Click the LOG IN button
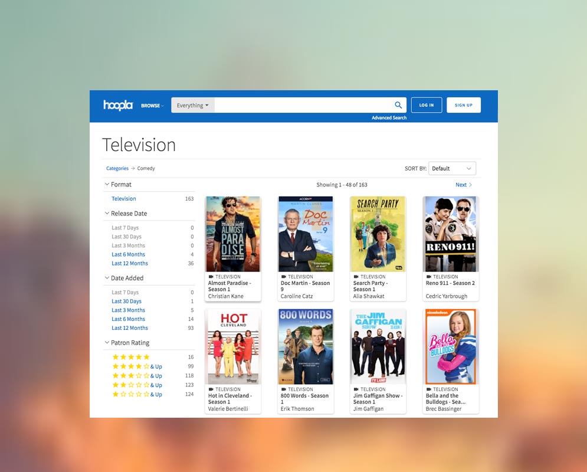This screenshot has width=587, height=472. tap(427, 105)
